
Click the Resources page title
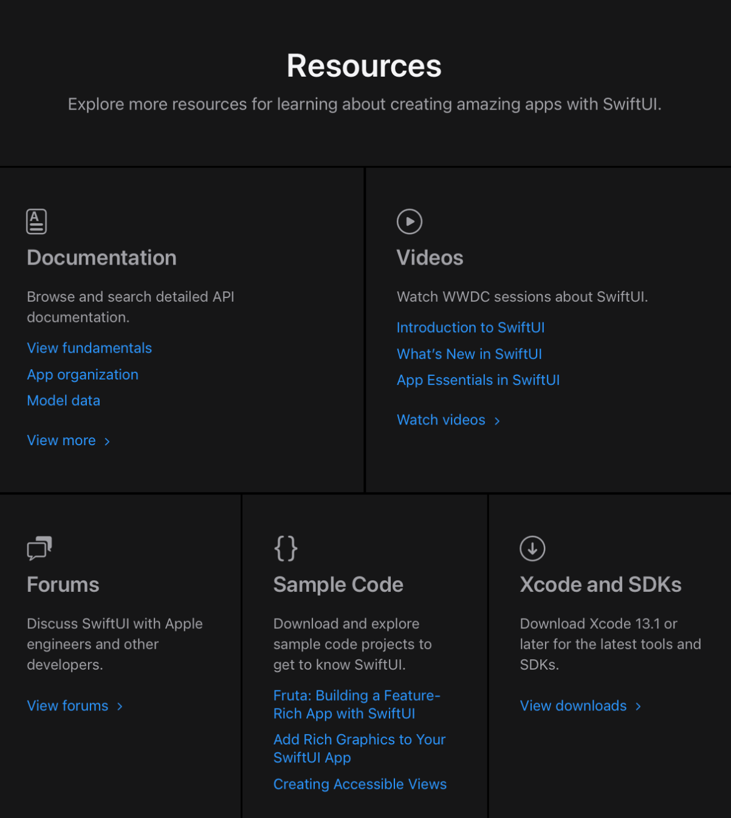365,66
